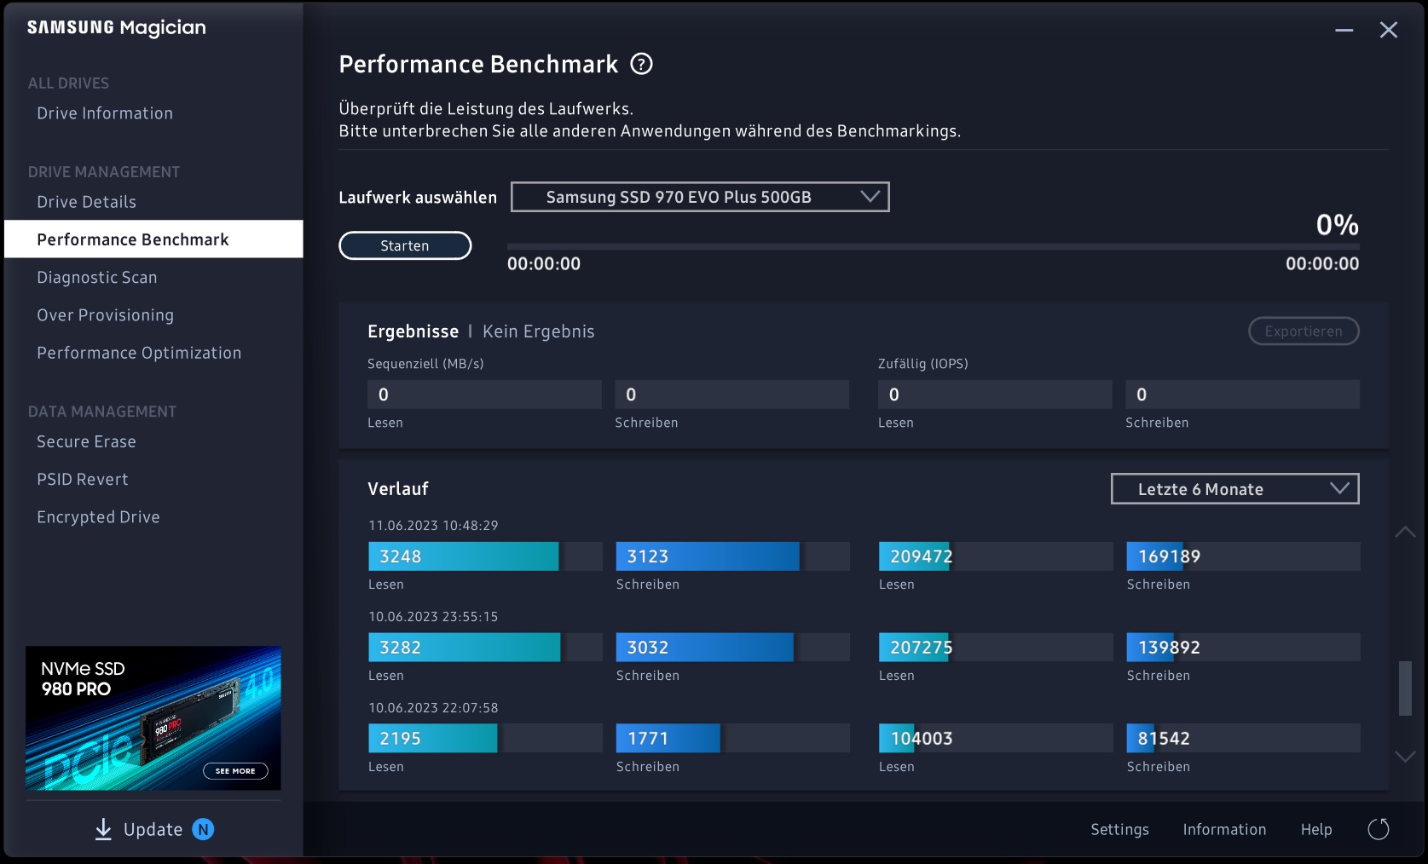Select Encrypted Drive in the sidebar
Viewport: 1428px width, 864px height.
(x=98, y=517)
